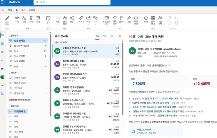Image resolution: width=217 pixels, height=138 pixels.
Task: Open the people icon in left rail
Action: tap(2, 52)
